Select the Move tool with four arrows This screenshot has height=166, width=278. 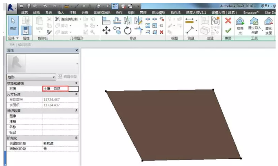click(x=106, y=31)
